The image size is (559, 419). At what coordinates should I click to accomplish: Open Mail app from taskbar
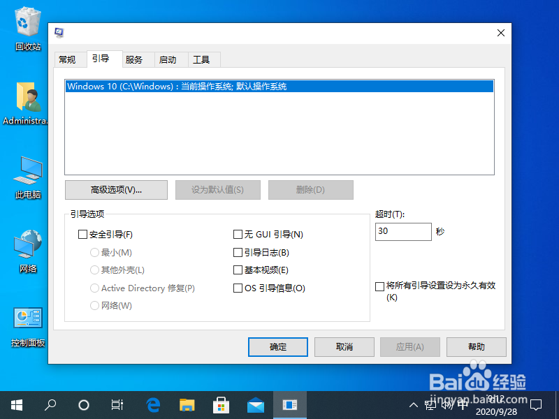click(x=255, y=405)
